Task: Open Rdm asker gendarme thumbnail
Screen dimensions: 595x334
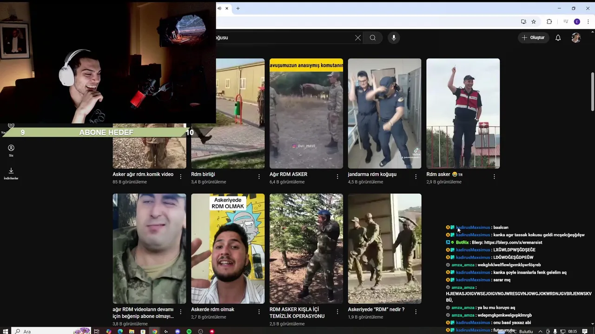Action: coord(463,113)
